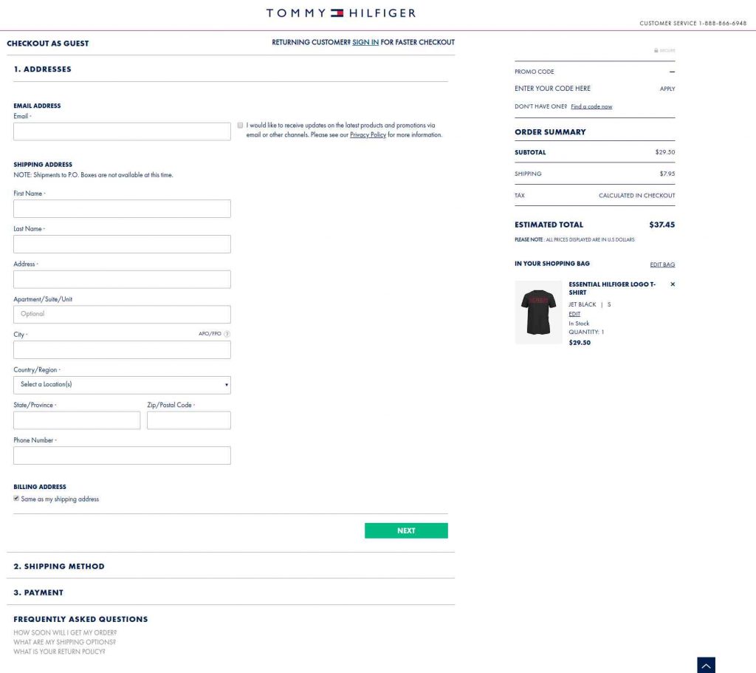The image size is (756, 673).
Task: Uncheck Same as my shipping address
Action: [x=16, y=499]
